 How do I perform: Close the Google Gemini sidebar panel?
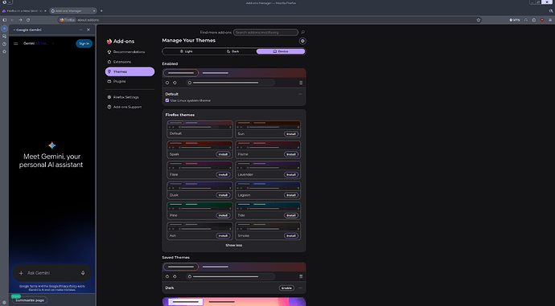click(88, 30)
